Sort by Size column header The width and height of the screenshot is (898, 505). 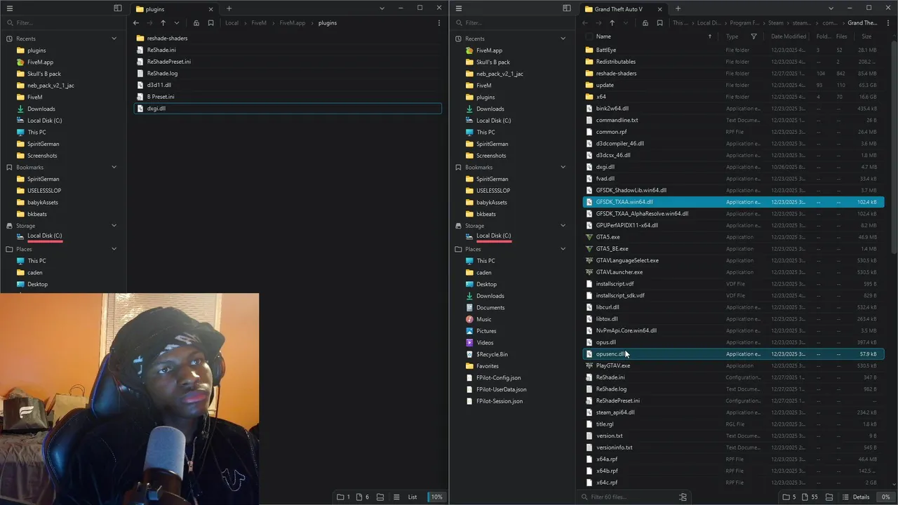tap(866, 36)
